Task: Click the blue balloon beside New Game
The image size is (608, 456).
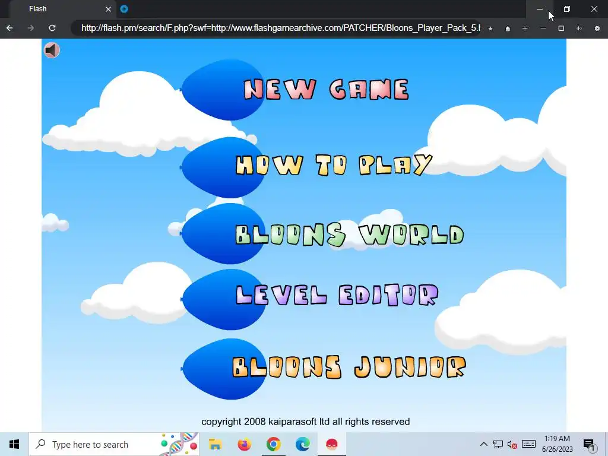Action: pos(223,90)
